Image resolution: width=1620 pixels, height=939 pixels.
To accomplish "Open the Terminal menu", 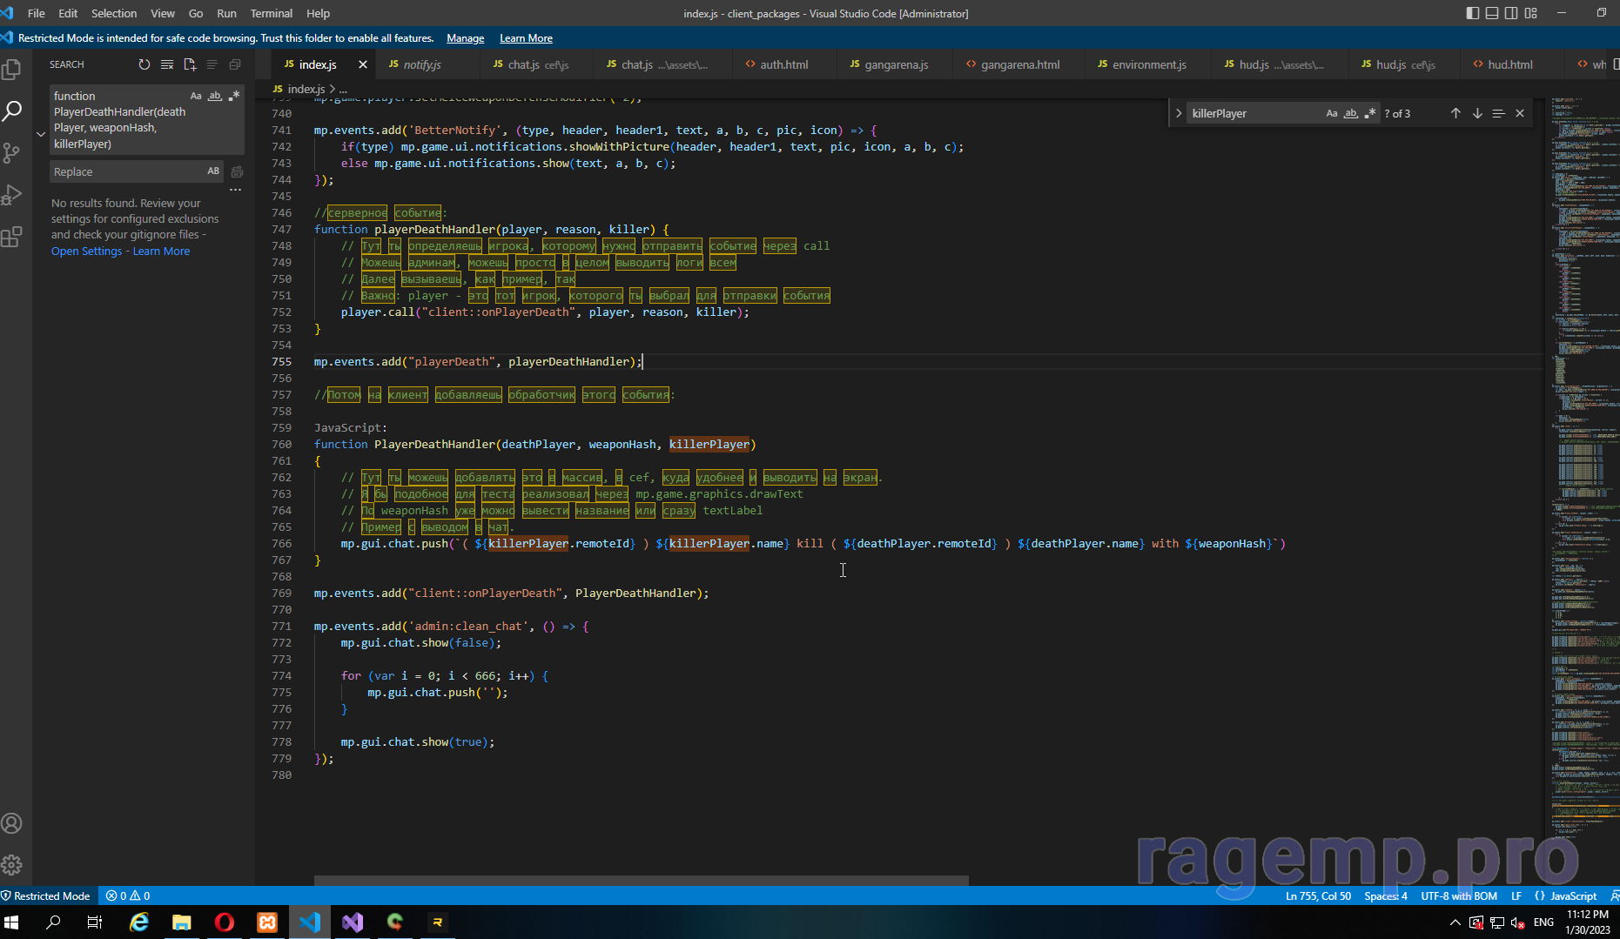I will [x=271, y=13].
